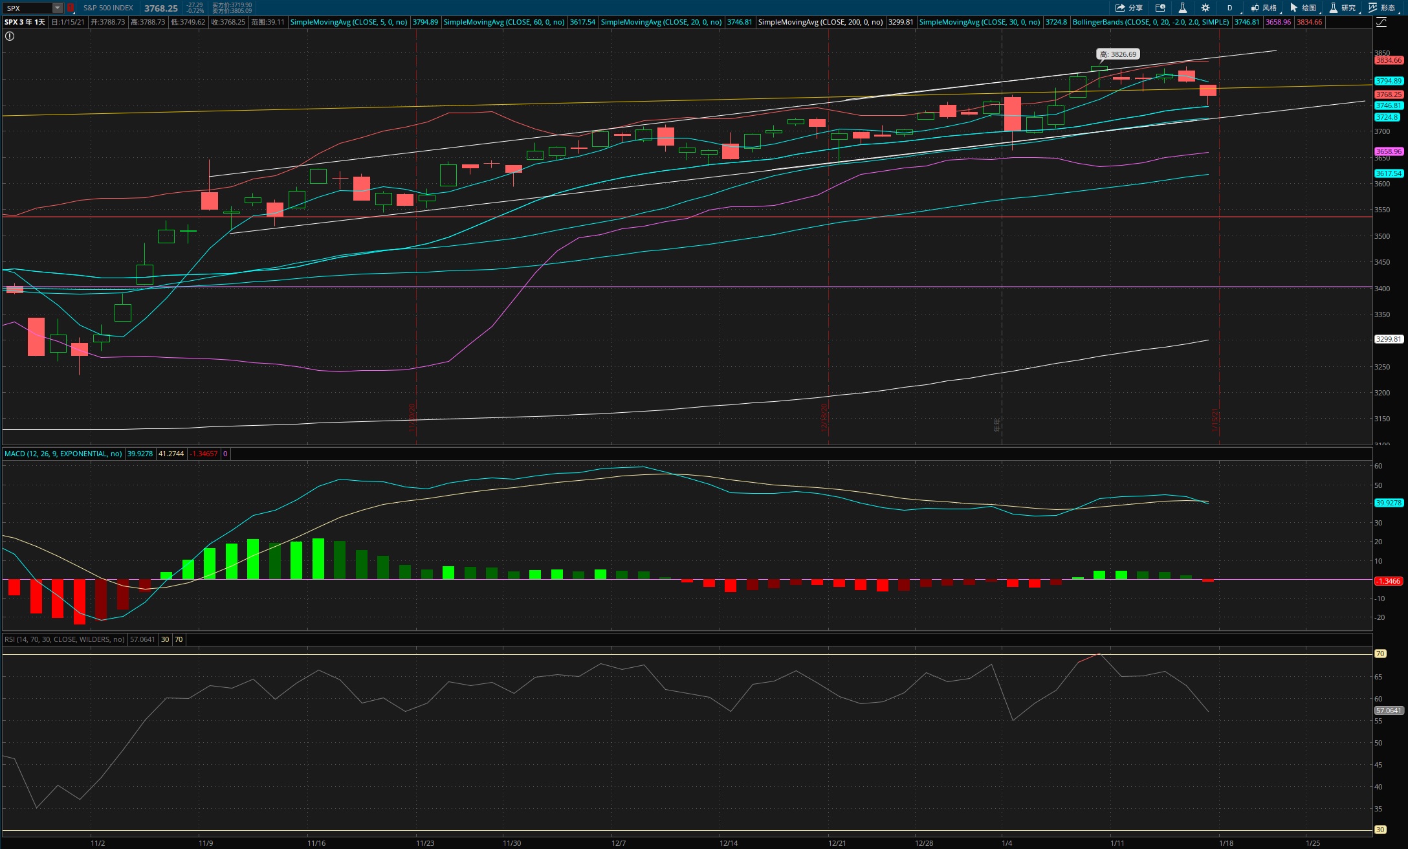Click the Share (分享) icon button
Screen dimensions: 1408x849
pyautogui.click(x=1129, y=8)
